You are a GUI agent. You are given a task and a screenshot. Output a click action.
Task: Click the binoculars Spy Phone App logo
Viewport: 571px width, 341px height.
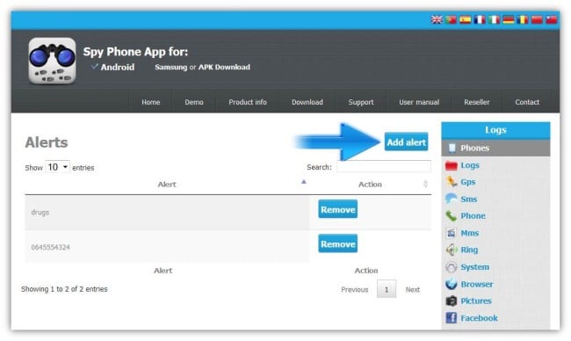[x=52, y=61]
